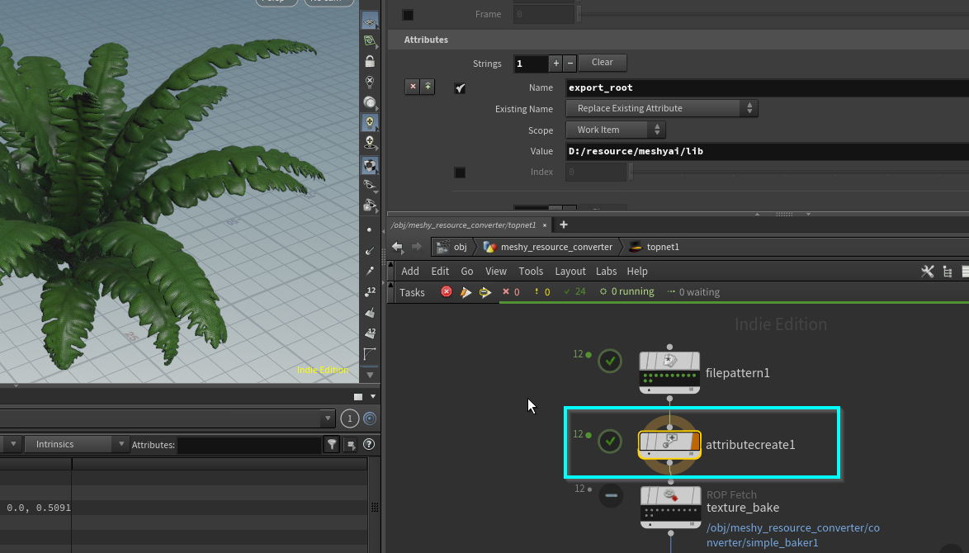Open the Tools menu
The height and width of the screenshot is (553, 969).
[x=531, y=272]
